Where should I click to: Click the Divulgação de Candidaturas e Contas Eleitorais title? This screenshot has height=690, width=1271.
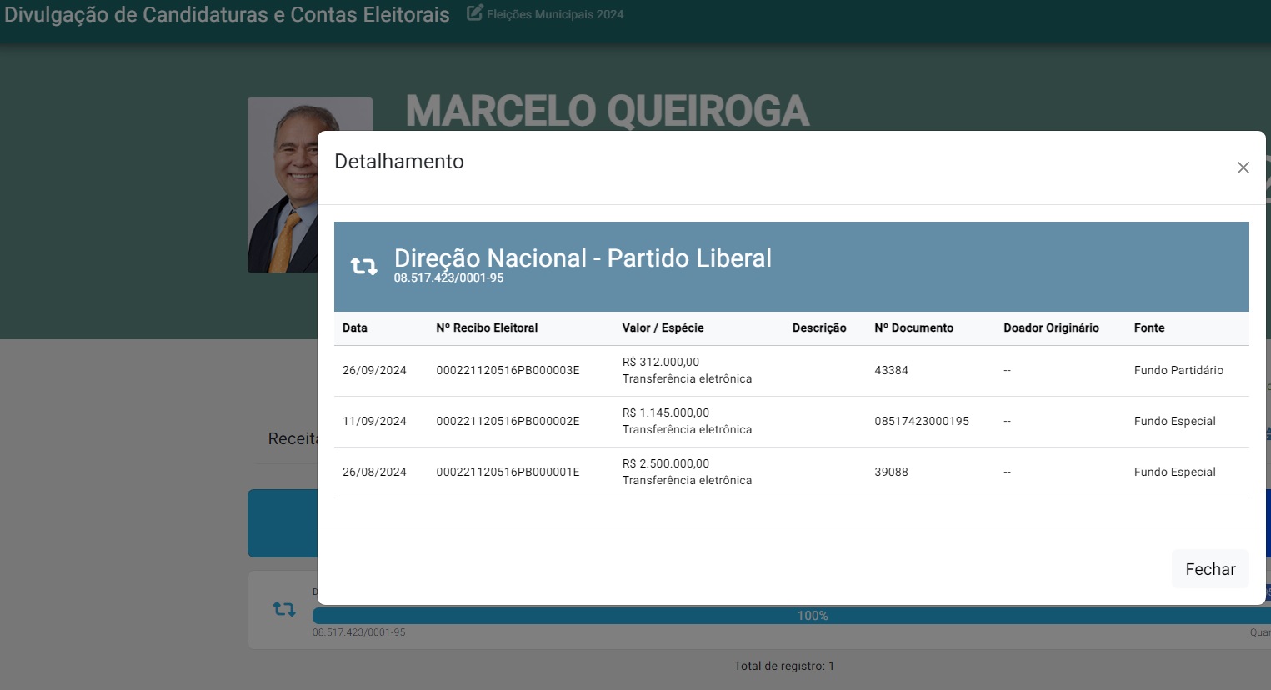point(227,15)
